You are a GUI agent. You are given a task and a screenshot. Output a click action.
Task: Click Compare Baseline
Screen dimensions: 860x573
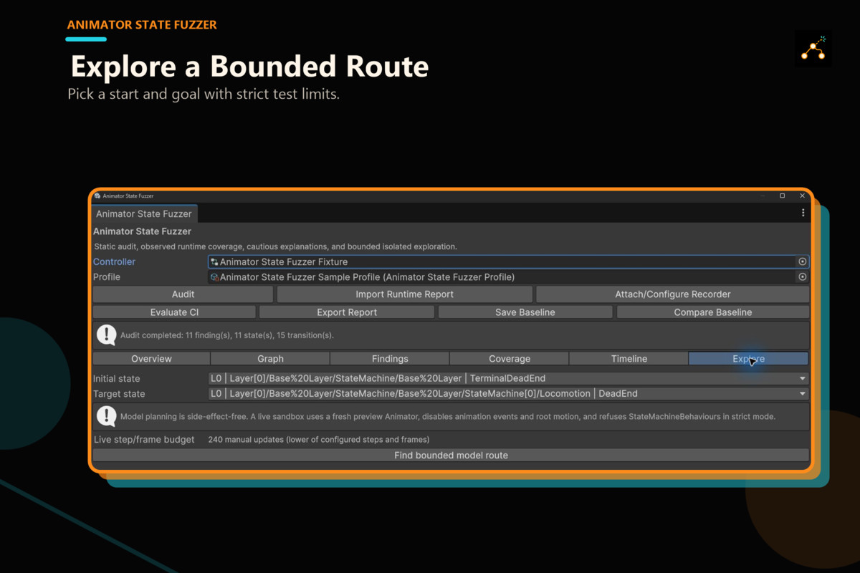coord(713,312)
